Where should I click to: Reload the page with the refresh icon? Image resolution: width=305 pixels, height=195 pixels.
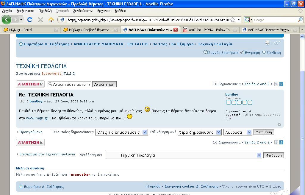point(29,20)
